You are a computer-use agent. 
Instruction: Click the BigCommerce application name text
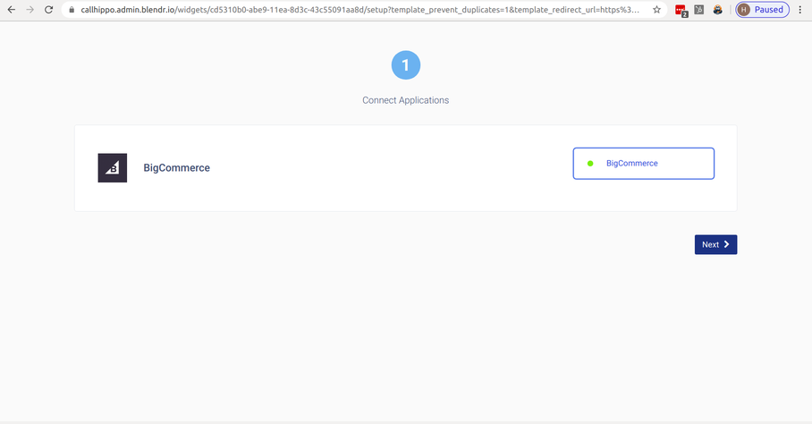click(x=176, y=168)
